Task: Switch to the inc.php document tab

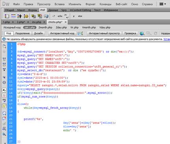Action: (37, 22)
